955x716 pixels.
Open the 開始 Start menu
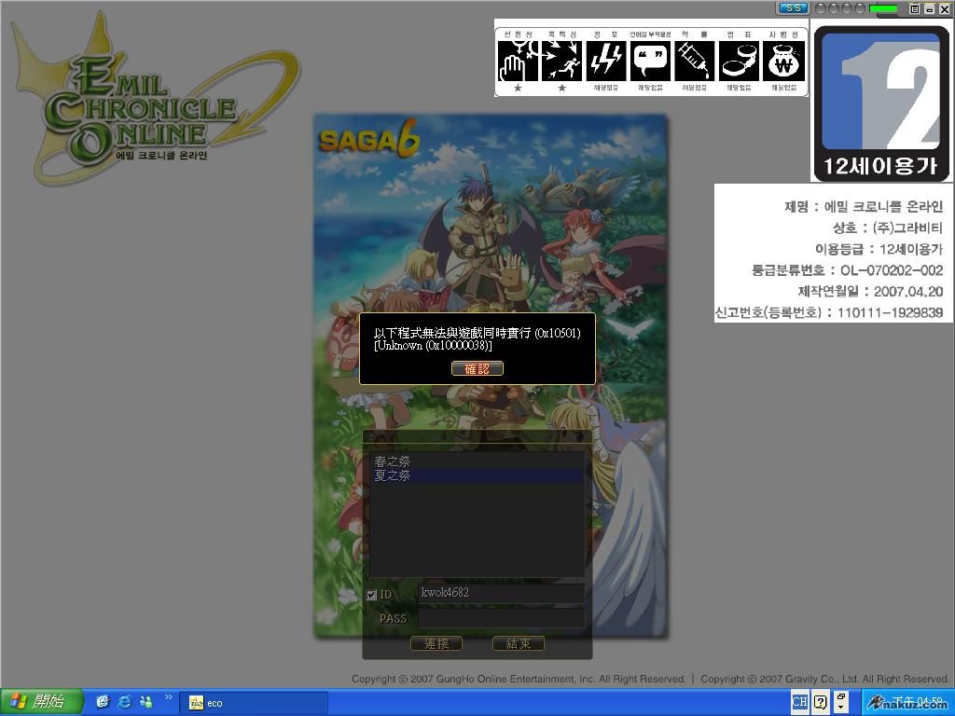41,702
